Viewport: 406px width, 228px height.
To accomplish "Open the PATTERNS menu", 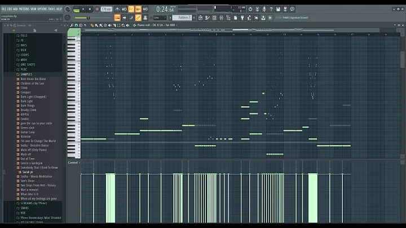I will [24, 9].
